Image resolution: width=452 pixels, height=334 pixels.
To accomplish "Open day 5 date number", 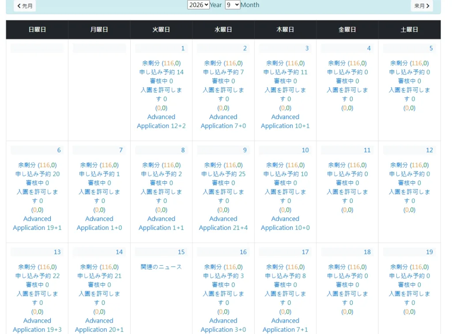I will pos(431,48).
